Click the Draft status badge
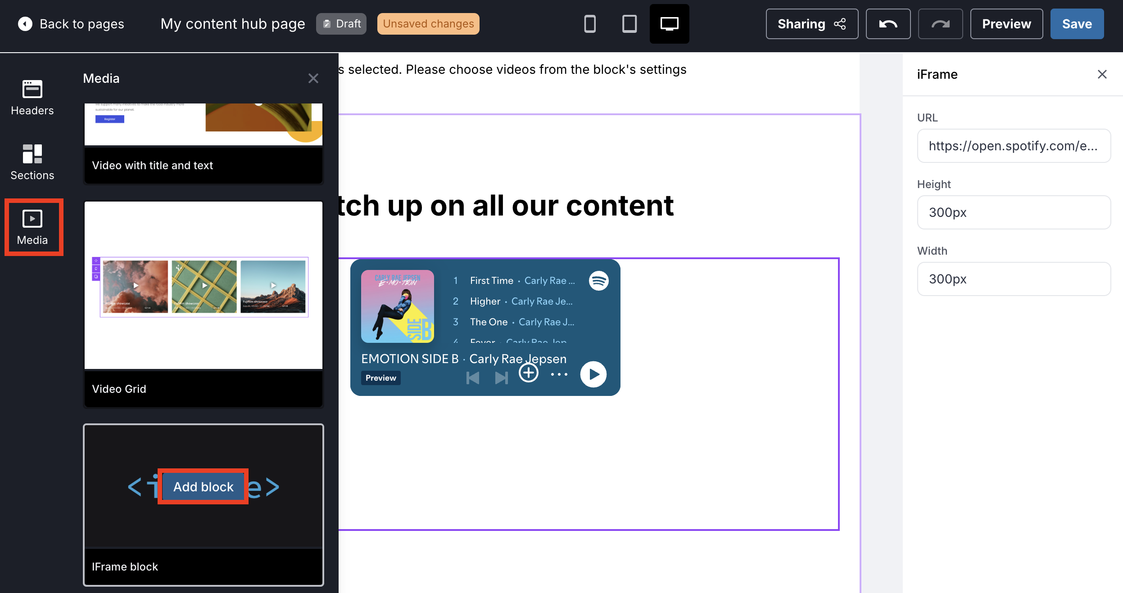This screenshot has height=593, width=1123. coord(341,24)
